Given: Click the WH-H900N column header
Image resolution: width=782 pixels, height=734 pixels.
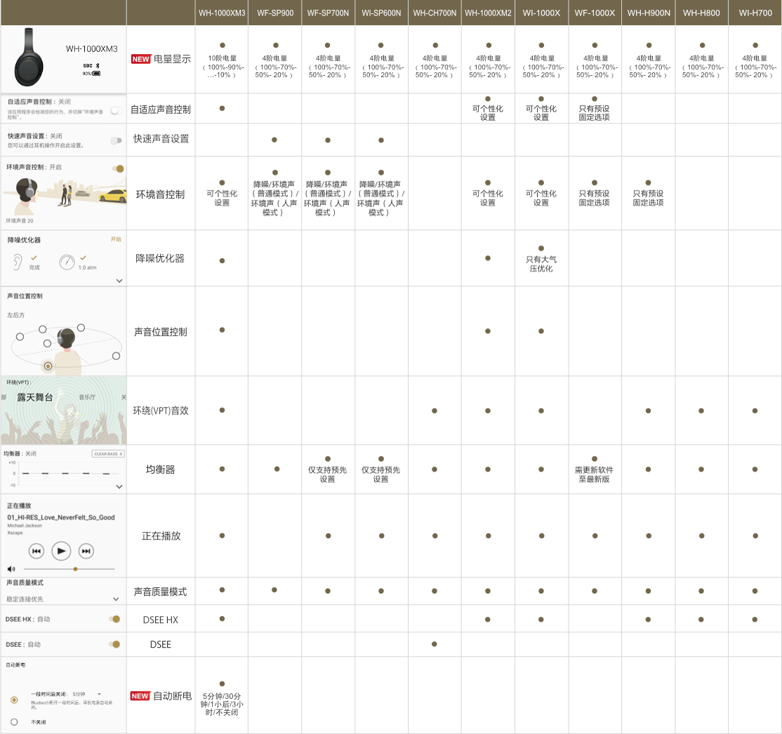Looking at the screenshot, I should click(649, 13).
